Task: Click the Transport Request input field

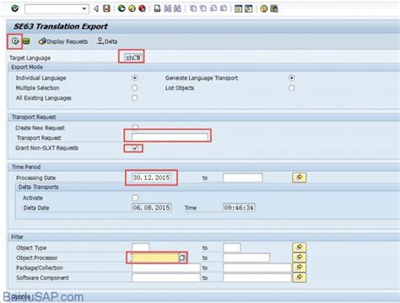Action: 170,137
